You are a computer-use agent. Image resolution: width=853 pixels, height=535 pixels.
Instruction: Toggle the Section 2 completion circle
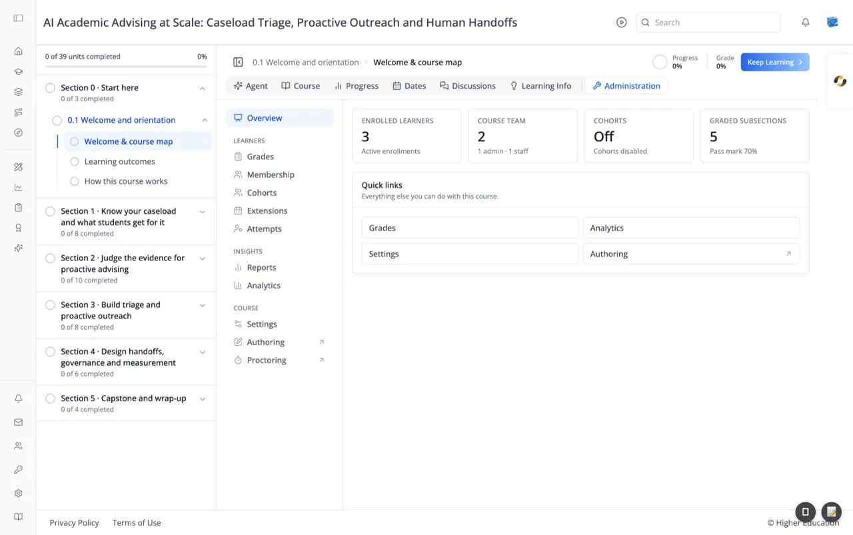point(50,259)
